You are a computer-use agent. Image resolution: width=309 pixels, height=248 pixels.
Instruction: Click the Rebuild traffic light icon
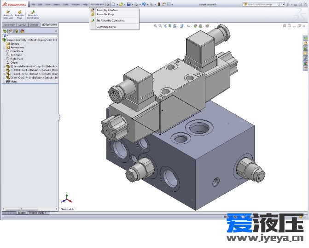coord(159,4)
